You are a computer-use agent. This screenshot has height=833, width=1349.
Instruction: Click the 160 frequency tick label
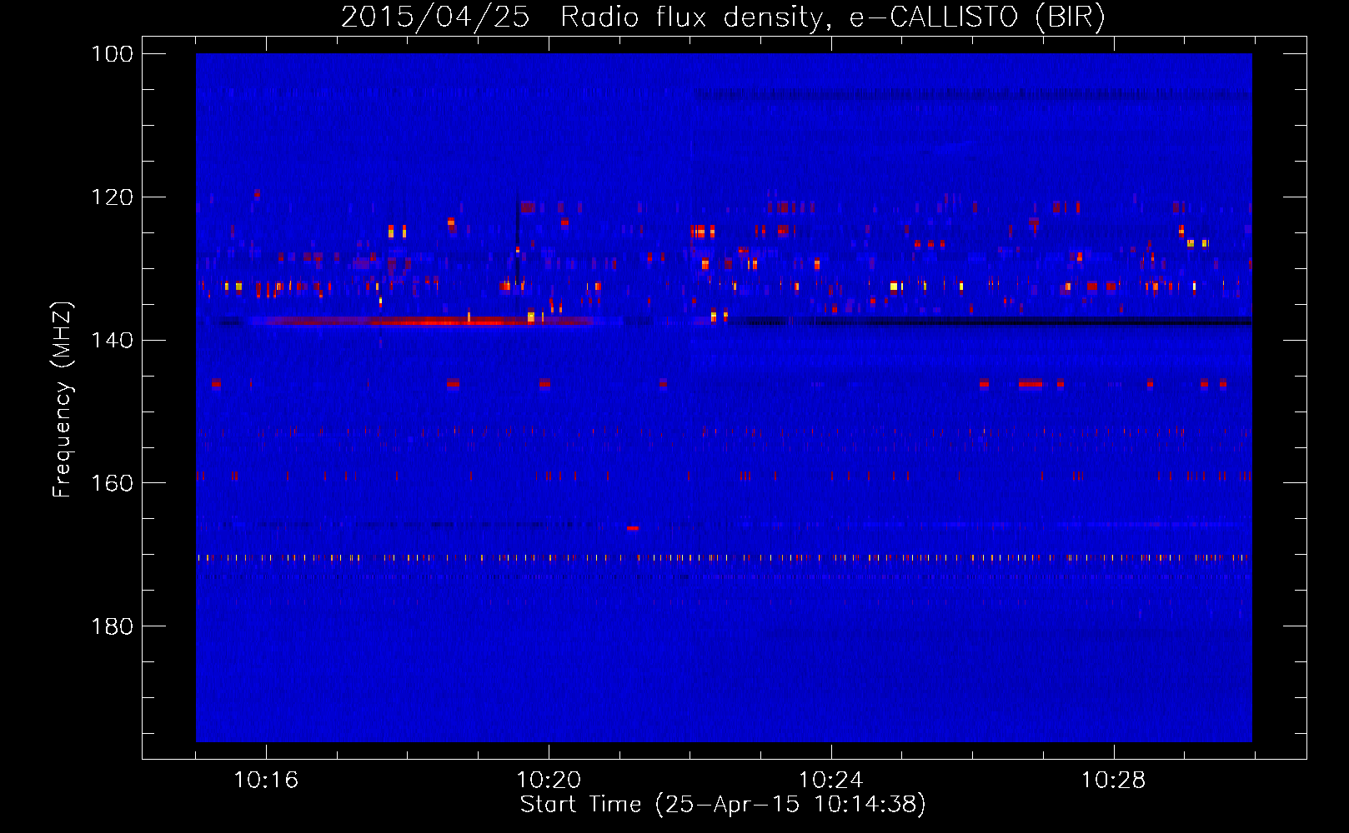click(x=113, y=483)
